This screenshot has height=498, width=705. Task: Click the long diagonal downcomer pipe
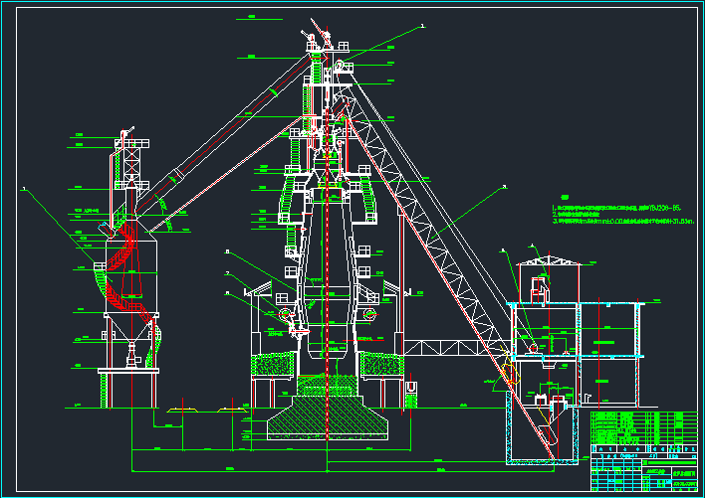click(x=229, y=139)
